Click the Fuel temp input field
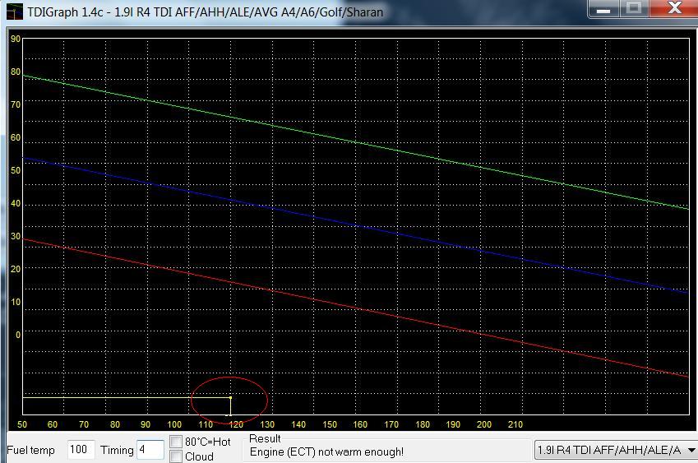This screenshot has width=698, height=463. tap(81, 450)
